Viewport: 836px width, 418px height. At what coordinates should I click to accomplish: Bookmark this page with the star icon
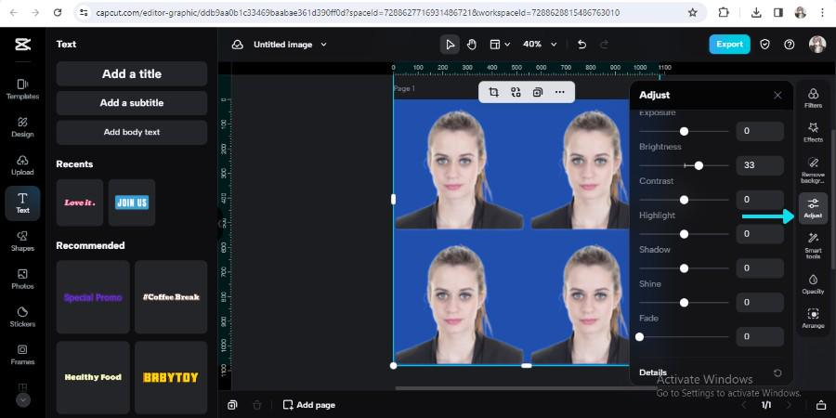click(693, 12)
